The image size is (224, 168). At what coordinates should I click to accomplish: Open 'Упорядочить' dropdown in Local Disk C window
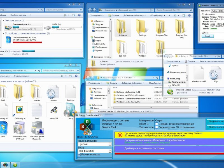pyautogui.click(x=97, y=15)
